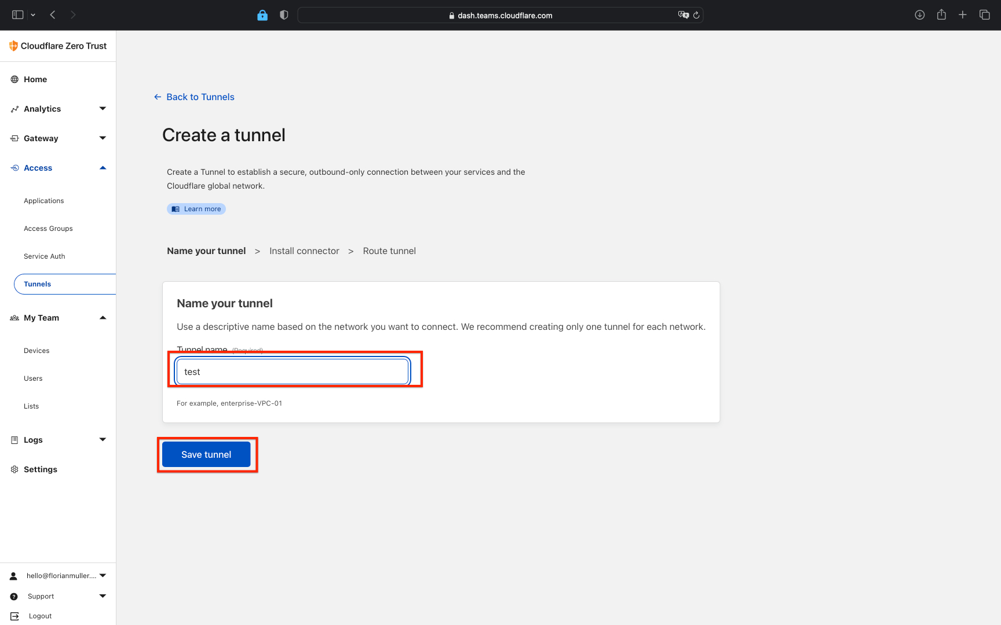Open the Downloads icon in the browser toolbar
The height and width of the screenshot is (625, 1001).
coord(919,14)
